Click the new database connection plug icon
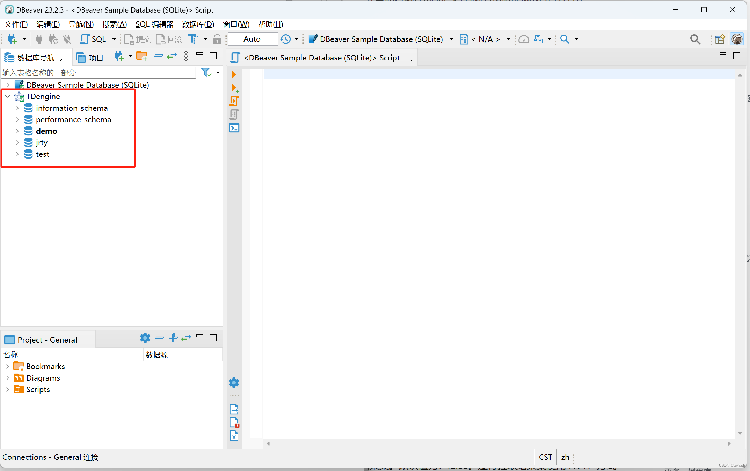The height and width of the screenshot is (471, 750). pyautogui.click(x=12, y=39)
